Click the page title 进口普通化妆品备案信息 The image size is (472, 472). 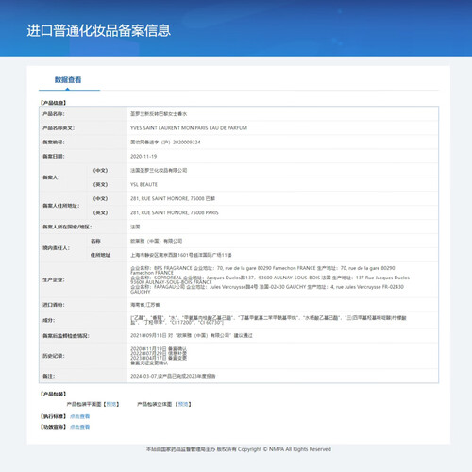coord(99,30)
